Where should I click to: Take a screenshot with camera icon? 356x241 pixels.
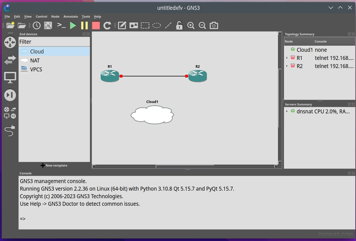click(214, 25)
